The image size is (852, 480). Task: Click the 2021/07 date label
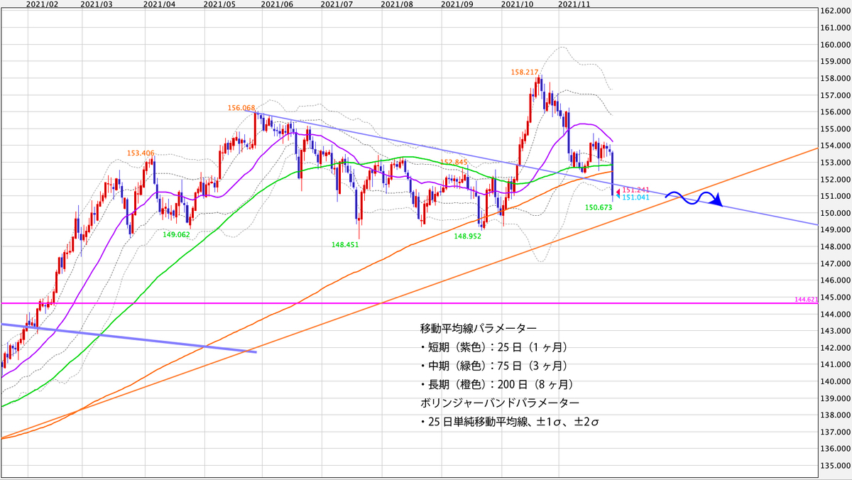(337, 4)
